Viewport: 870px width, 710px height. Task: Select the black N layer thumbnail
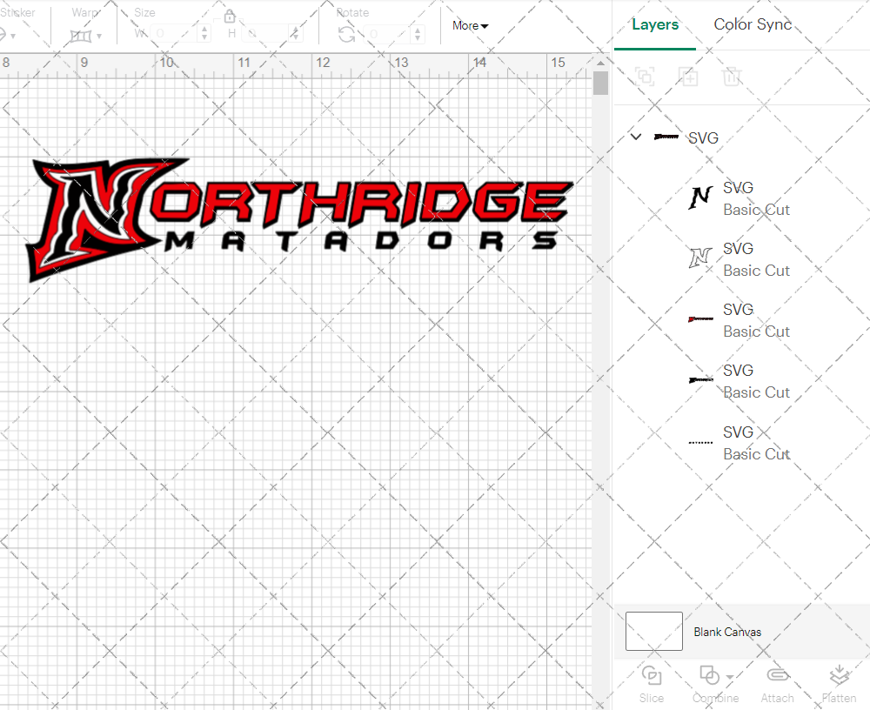point(700,198)
